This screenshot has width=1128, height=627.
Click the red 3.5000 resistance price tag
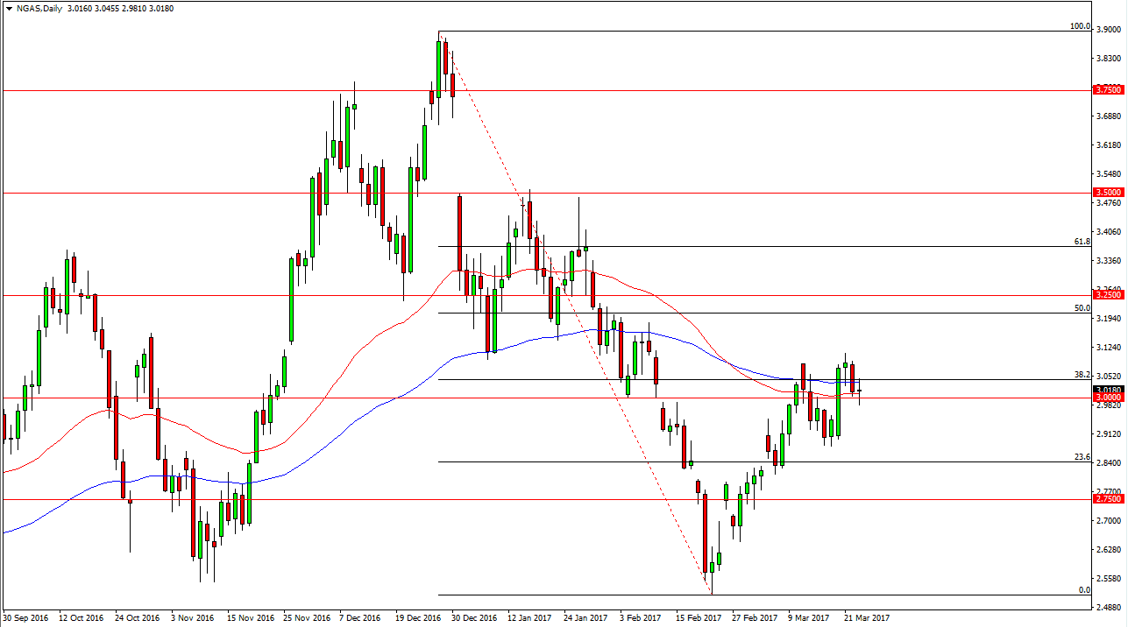[x=1107, y=192]
